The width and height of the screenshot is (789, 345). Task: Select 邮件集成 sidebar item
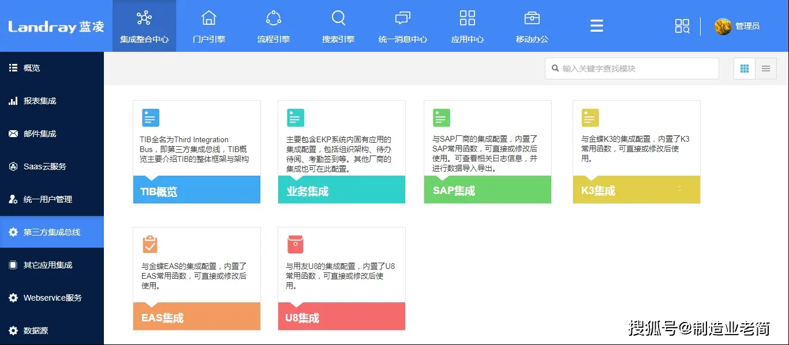pyautogui.click(x=52, y=134)
